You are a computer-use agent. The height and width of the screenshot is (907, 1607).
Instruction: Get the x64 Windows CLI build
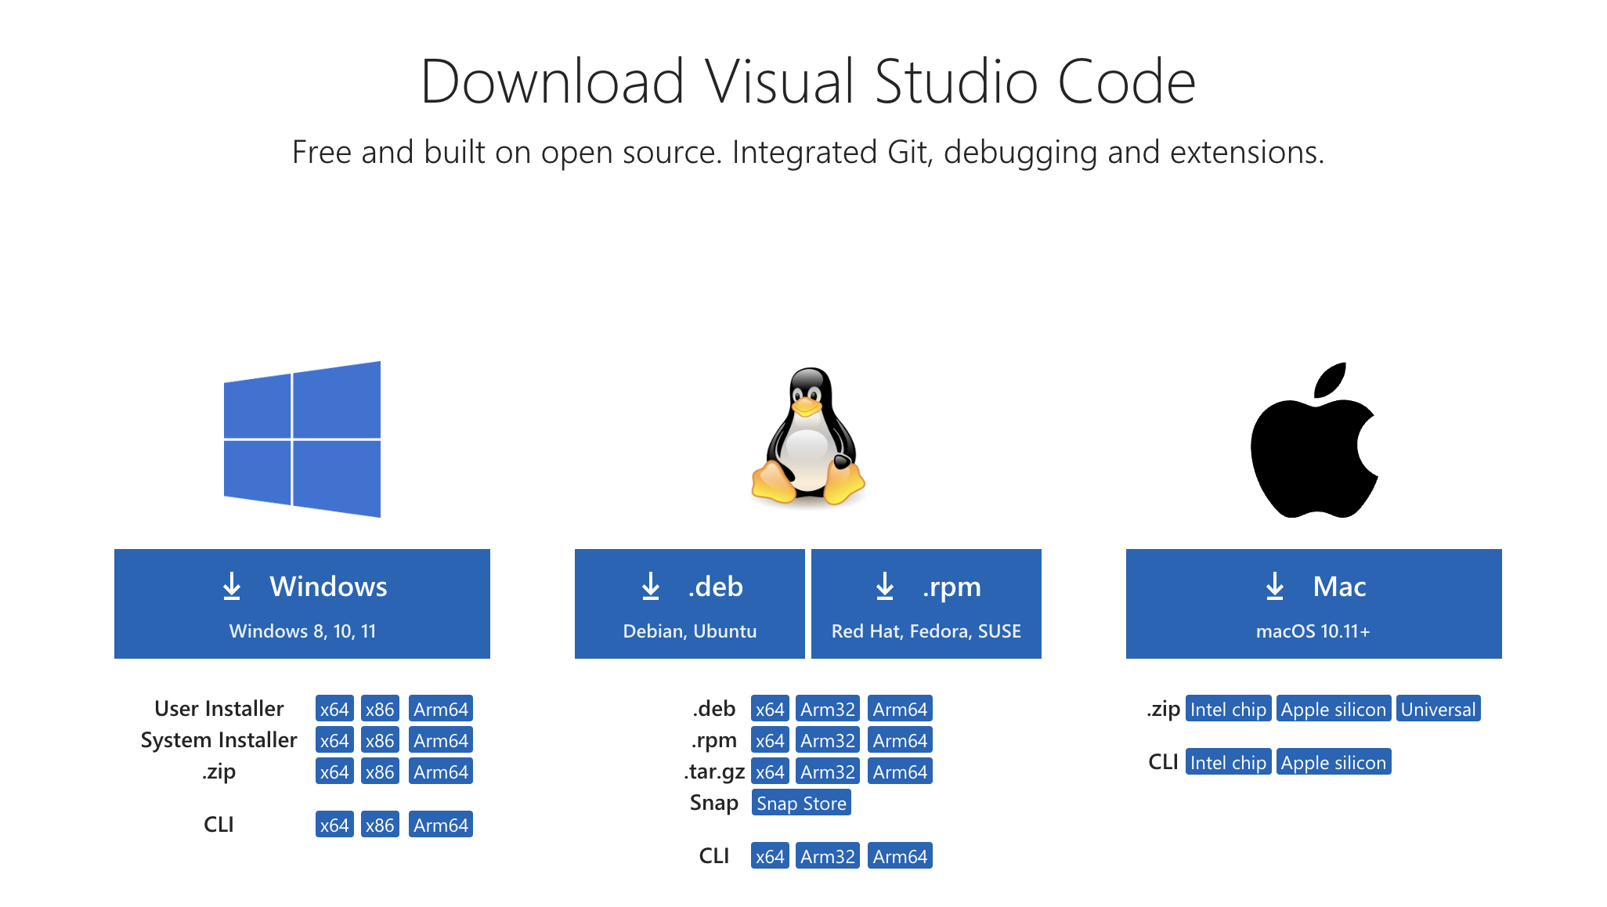(x=334, y=825)
